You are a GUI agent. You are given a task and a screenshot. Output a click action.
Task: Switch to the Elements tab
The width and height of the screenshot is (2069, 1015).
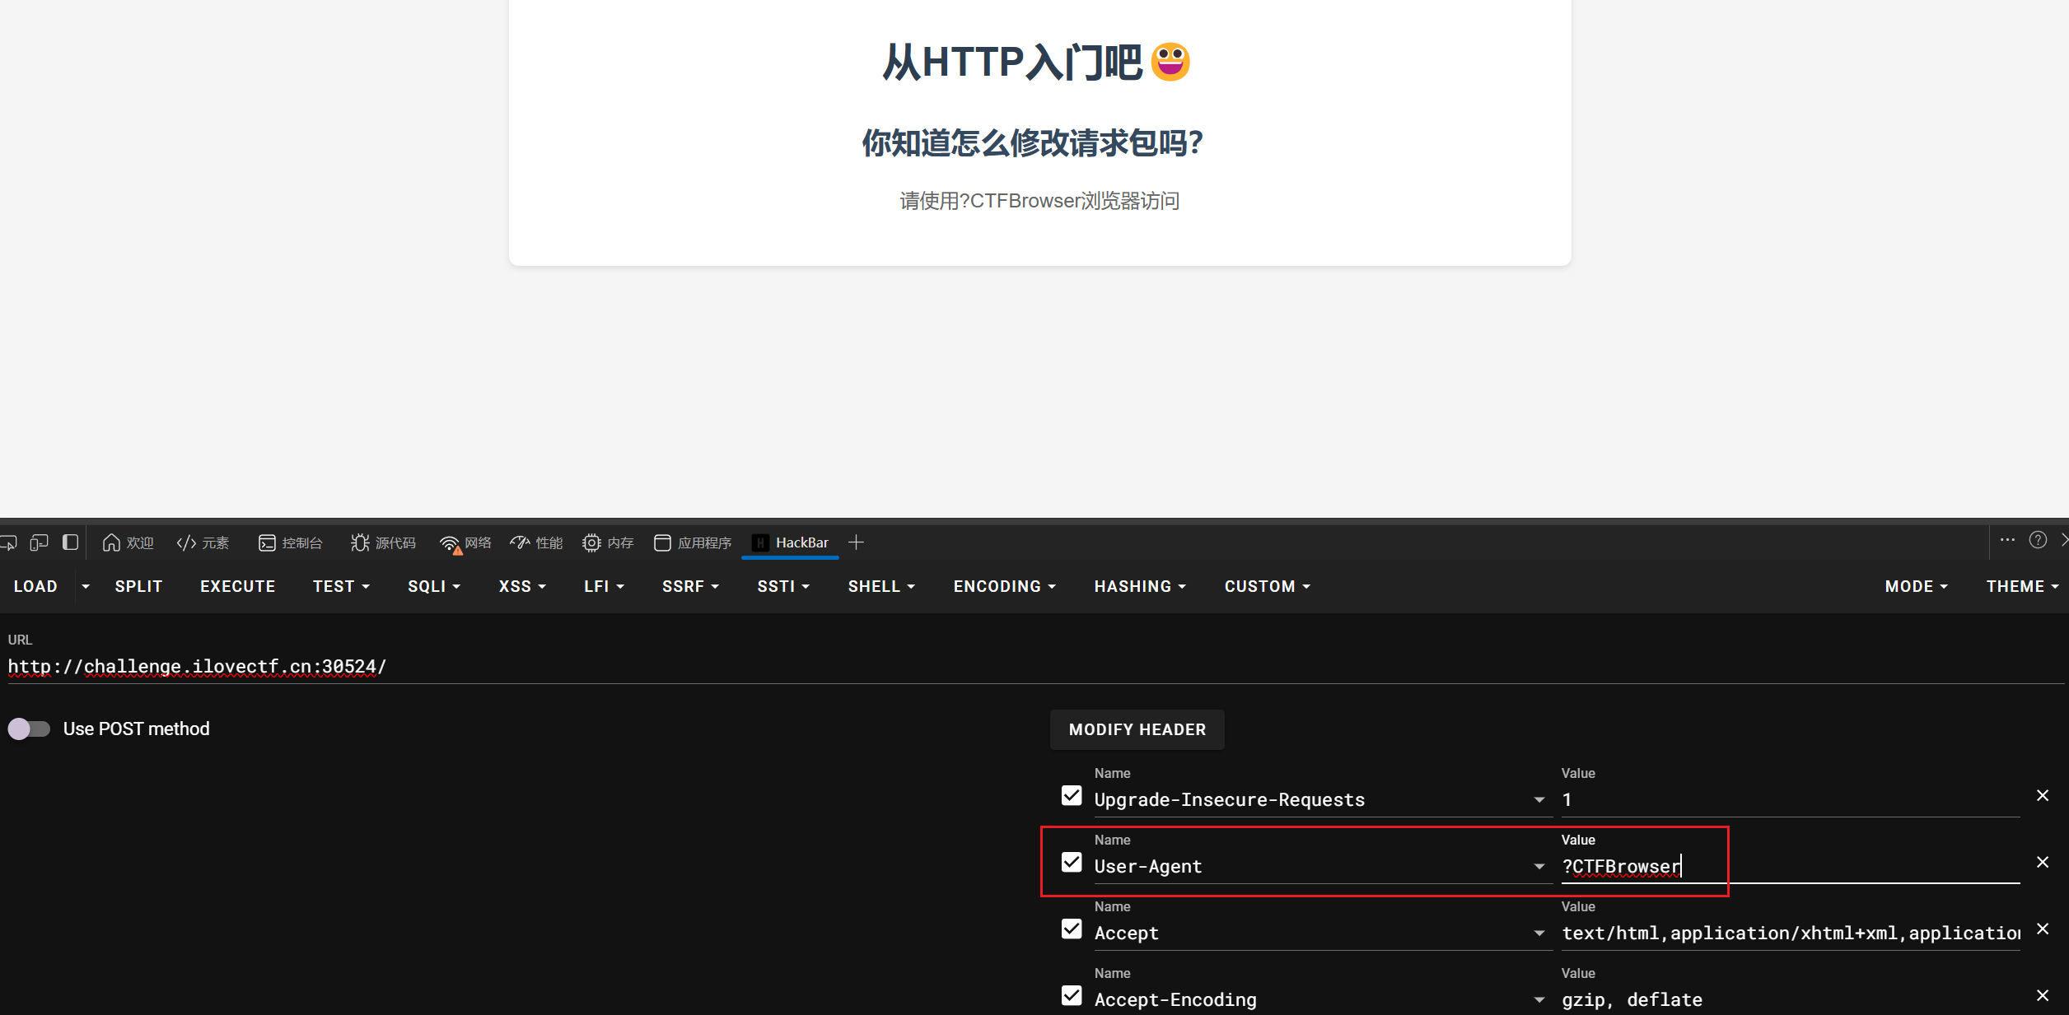203,542
